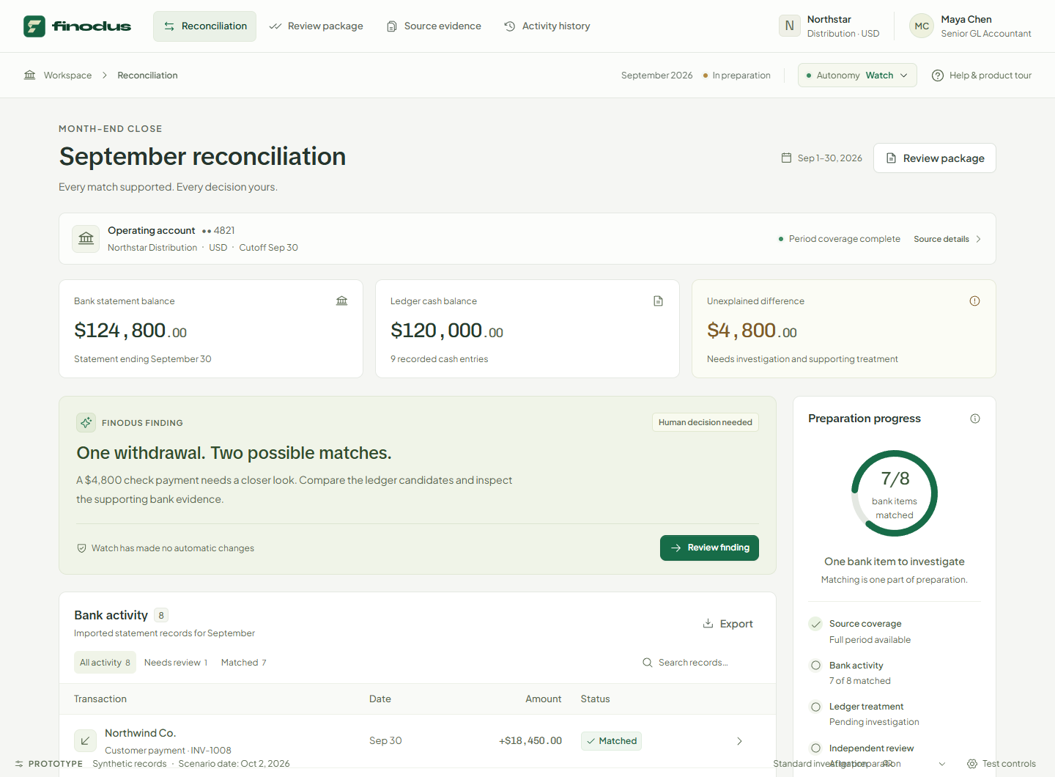The height and width of the screenshot is (777, 1055).
Task: Click Prototype sliders icon in footer
Action: click(x=19, y=764)
